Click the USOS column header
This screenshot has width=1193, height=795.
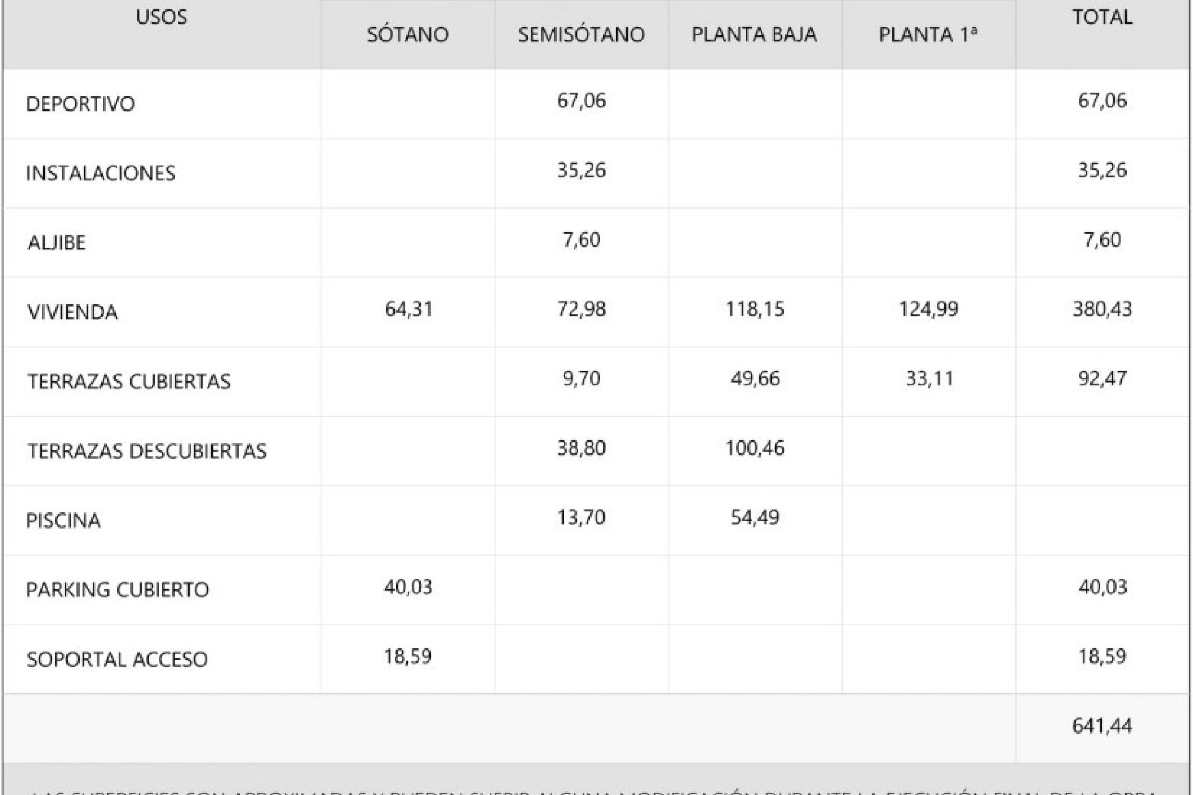162,17
